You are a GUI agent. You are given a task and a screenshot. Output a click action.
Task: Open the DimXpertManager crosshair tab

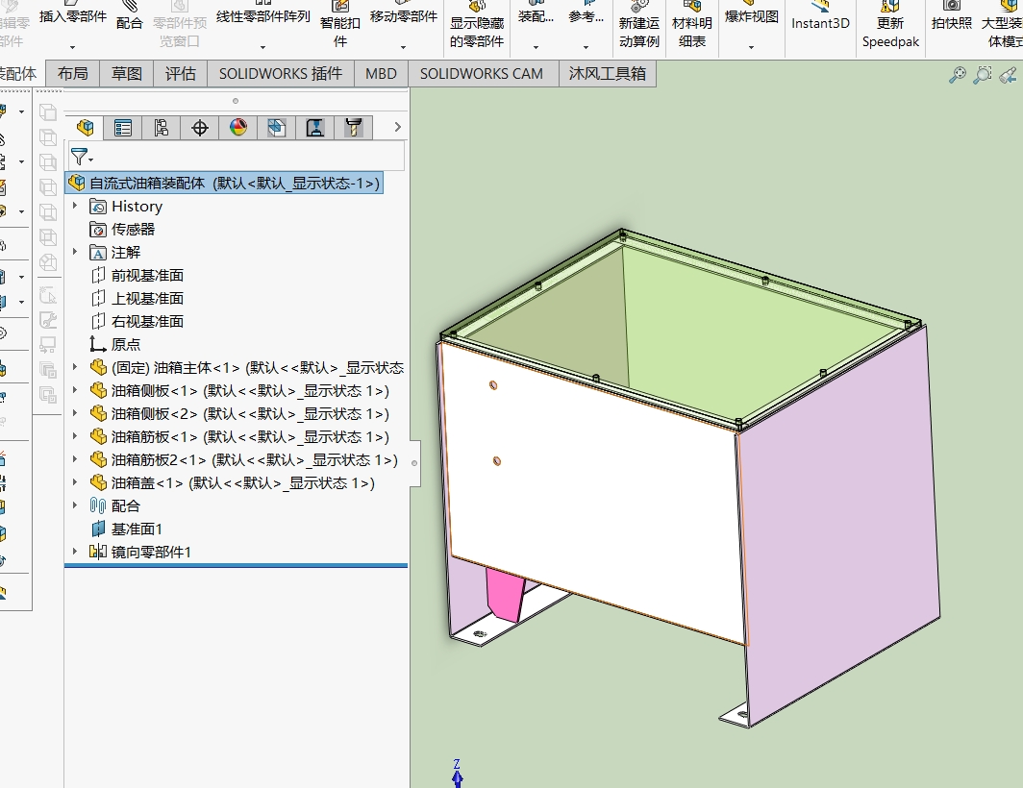200,128
